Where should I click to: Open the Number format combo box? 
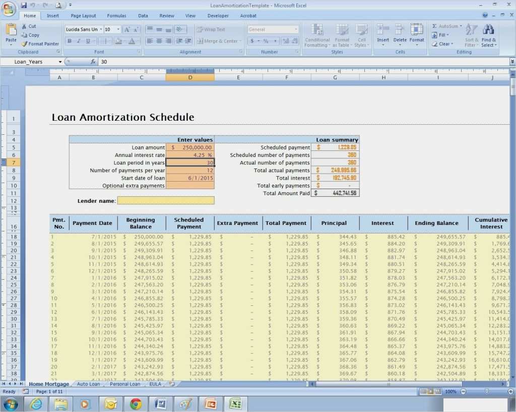tap(272, 29)
